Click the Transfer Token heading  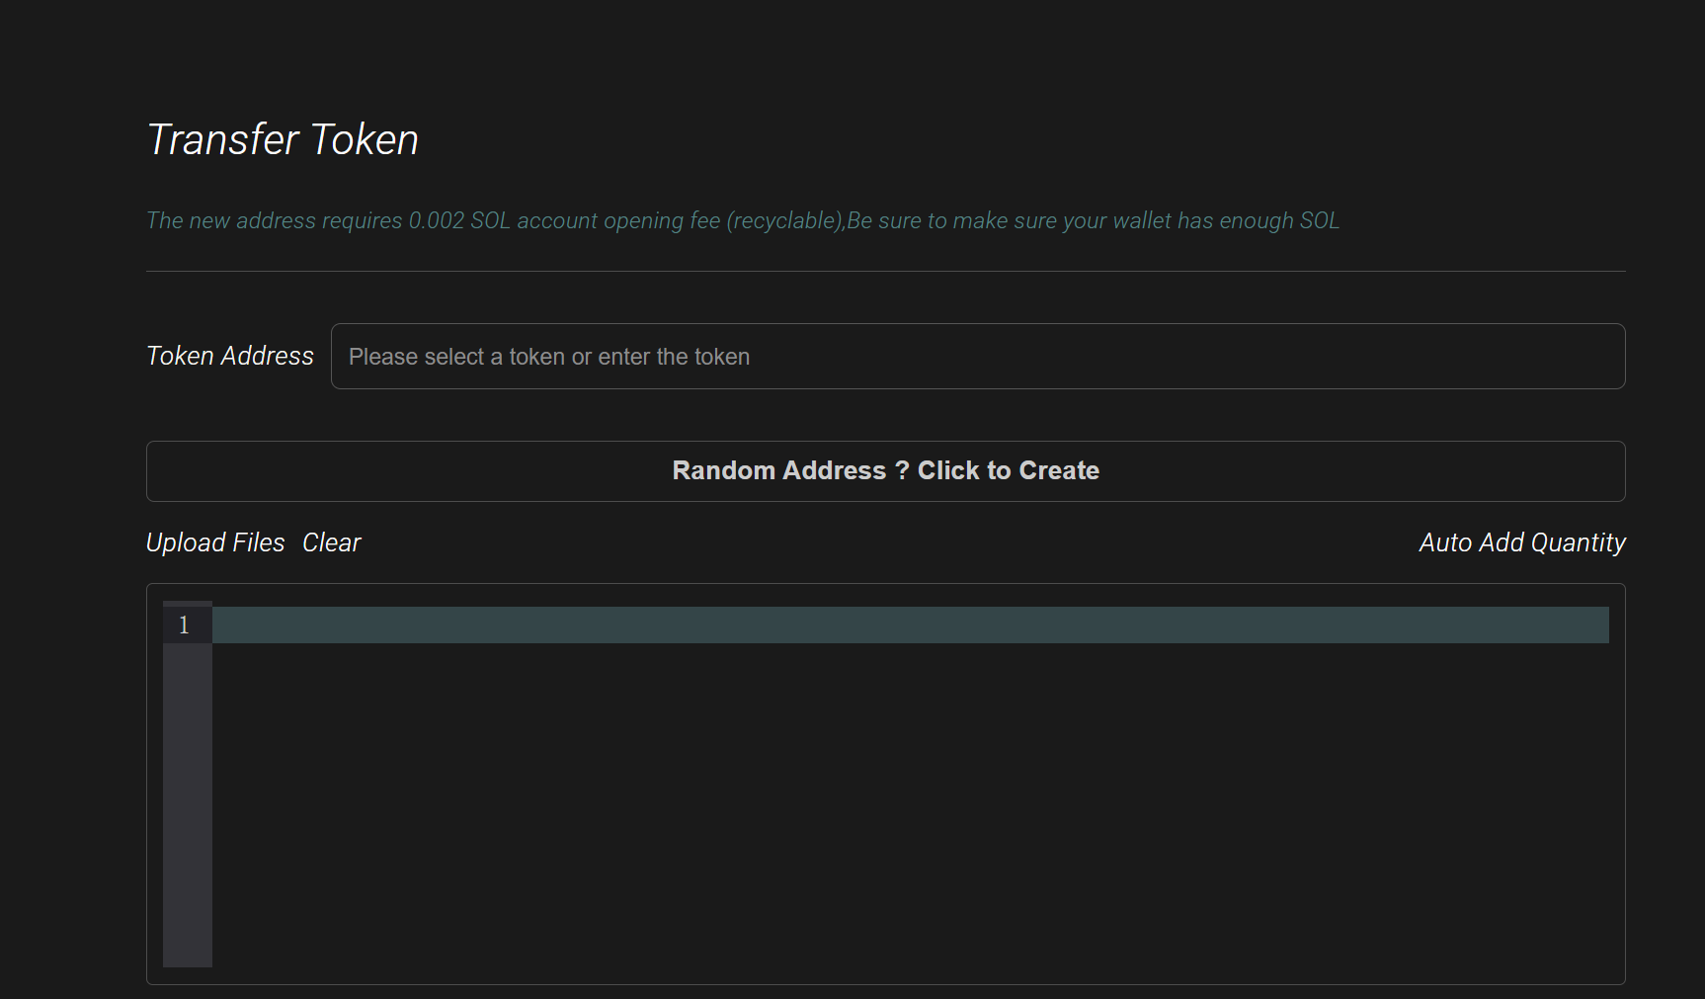pos(283,139)
